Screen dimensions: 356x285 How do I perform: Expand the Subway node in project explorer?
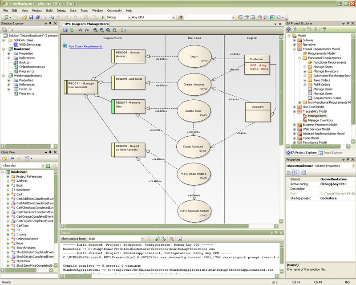pos(294,40)
